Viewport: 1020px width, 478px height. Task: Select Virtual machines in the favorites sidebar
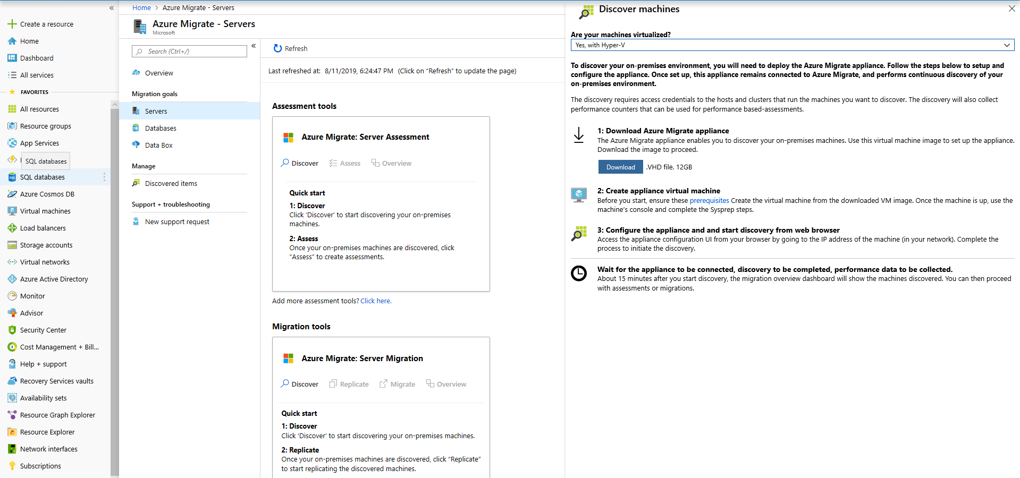[x=45, y=211]
